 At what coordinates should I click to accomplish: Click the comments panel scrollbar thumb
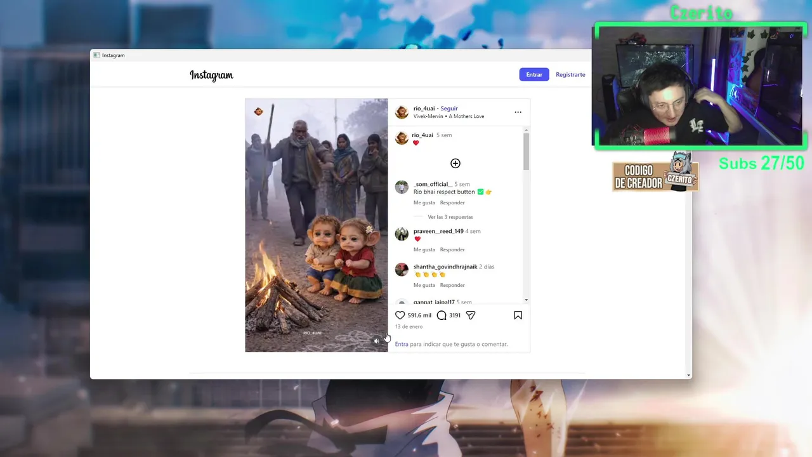pos(526,152)
